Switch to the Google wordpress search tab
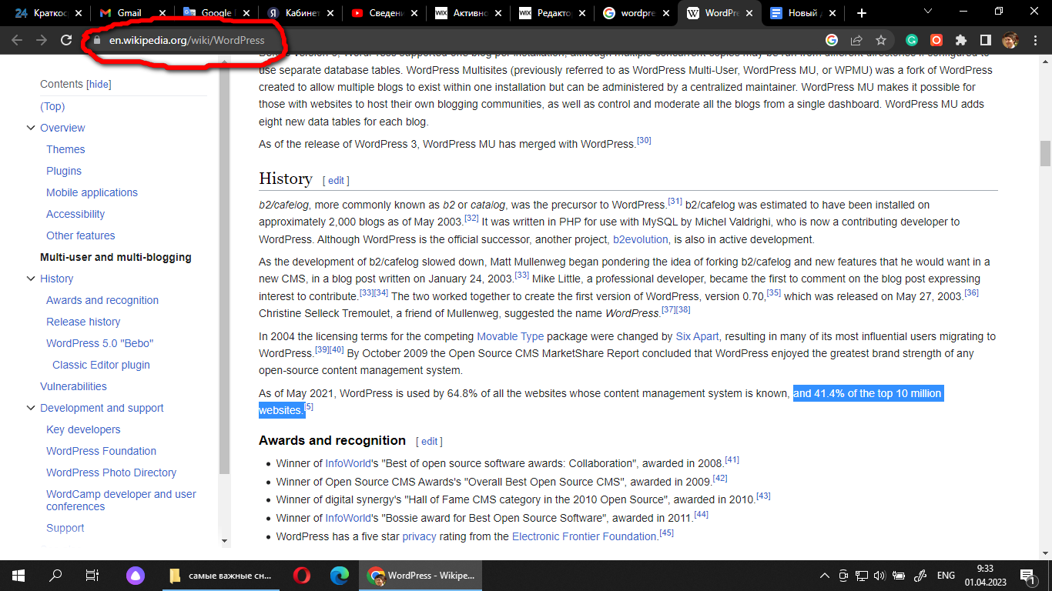 636,13
